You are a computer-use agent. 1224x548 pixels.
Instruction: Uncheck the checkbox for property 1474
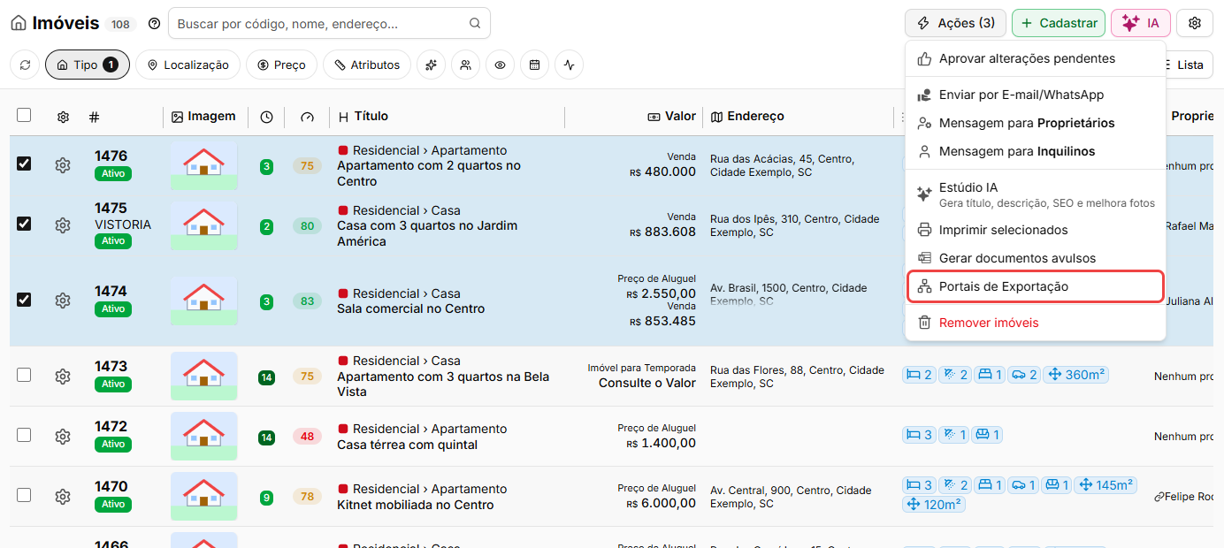pos(24,300)
